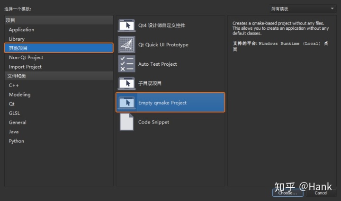Choose the Qt Quick UI Prototype label
Screen dimensions: 341x201
point(163,45)
